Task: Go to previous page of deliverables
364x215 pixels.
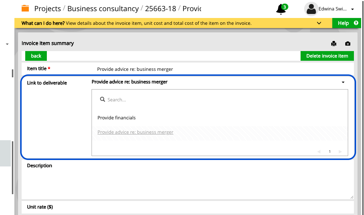Action: click(x=319, y=151)
